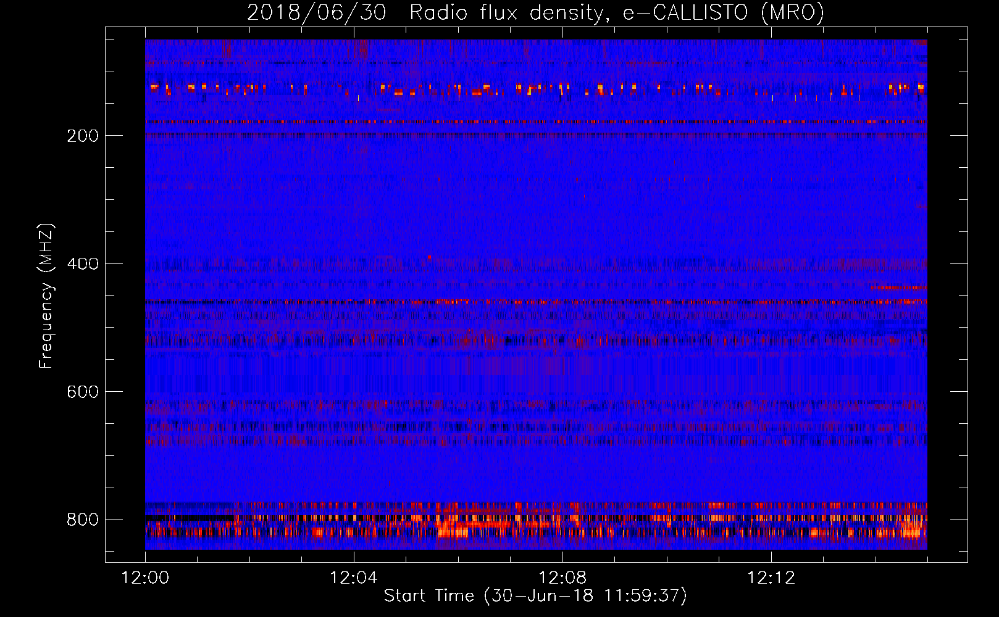Click the 12:04 time tick label
The height and width of the screenshot is (617, 999).
point(354,578)
